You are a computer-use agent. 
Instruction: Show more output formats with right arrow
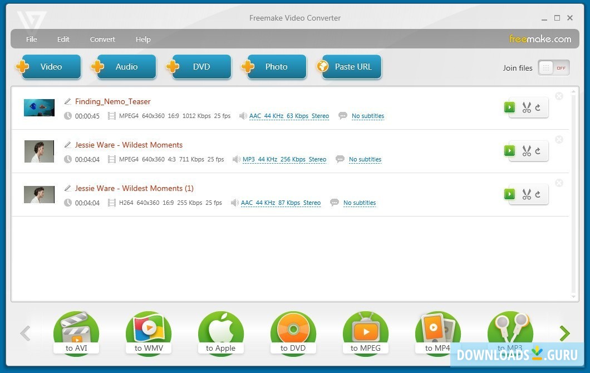pos(564,333)
